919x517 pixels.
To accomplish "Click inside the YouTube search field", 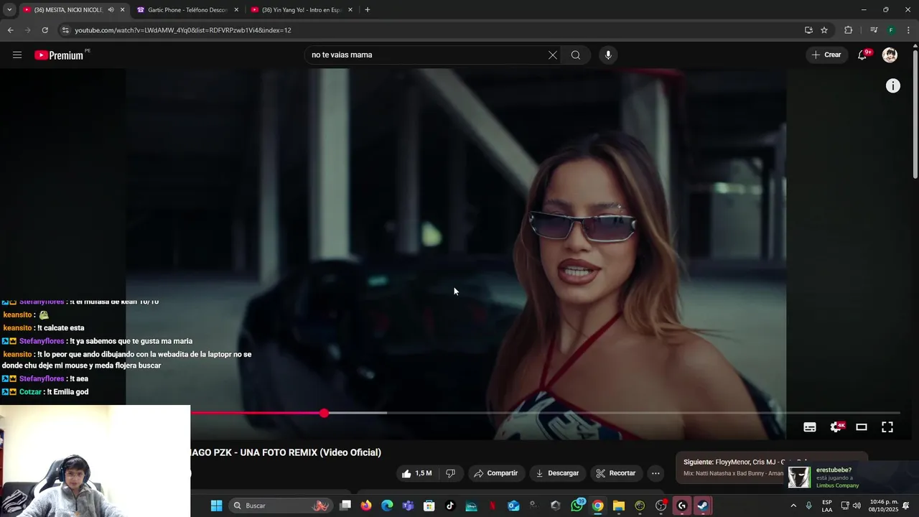I will tap(427, 55).
